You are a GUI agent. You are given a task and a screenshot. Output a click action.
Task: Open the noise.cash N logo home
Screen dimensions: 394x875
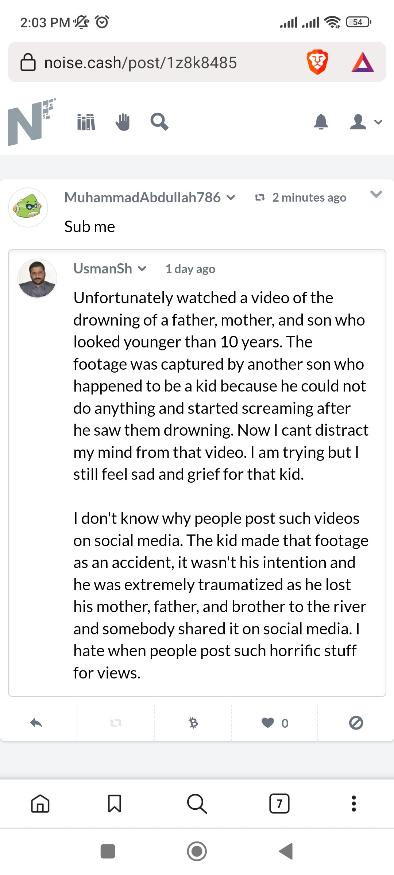tap(32, 122)
